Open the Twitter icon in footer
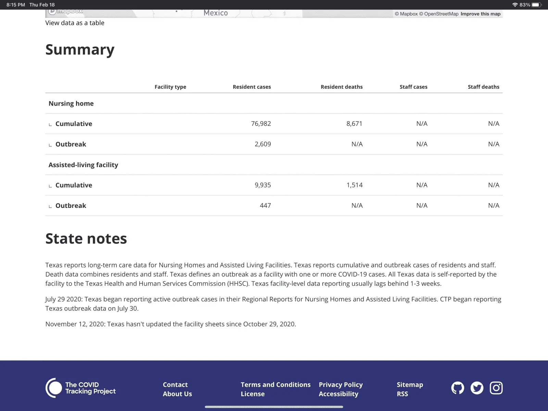Image resolution: width=548 pixels, height=411 pixels. pyautogui.click(x=477, y=388)
